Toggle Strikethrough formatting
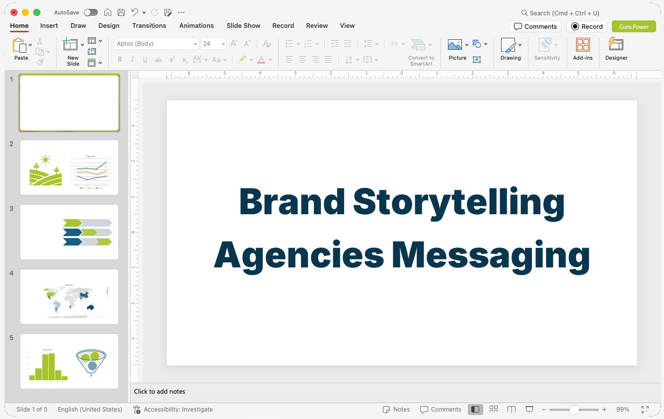The width and height of the screenshot is (664, 419). pos(158,60)
